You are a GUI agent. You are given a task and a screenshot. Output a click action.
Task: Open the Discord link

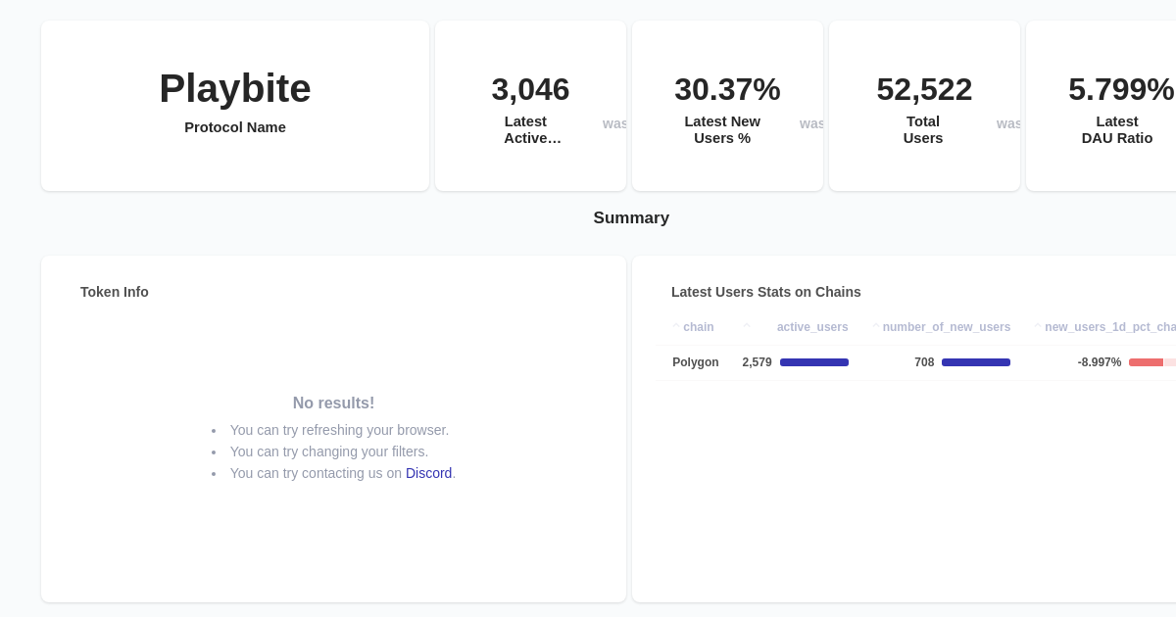[x=428, y=473]
